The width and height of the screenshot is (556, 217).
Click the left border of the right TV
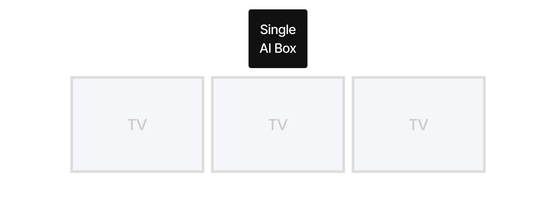point(353,125)
